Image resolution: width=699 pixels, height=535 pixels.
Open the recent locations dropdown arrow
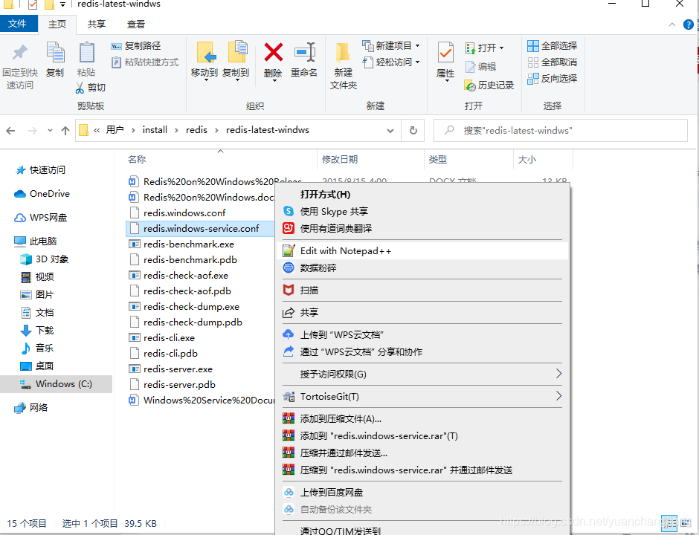click(x=50, y=131)
